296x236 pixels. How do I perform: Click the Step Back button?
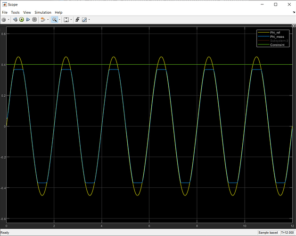pos(15,20)
